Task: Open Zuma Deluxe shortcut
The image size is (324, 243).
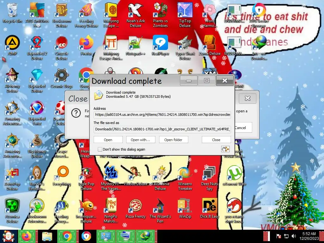Action: 209,45
